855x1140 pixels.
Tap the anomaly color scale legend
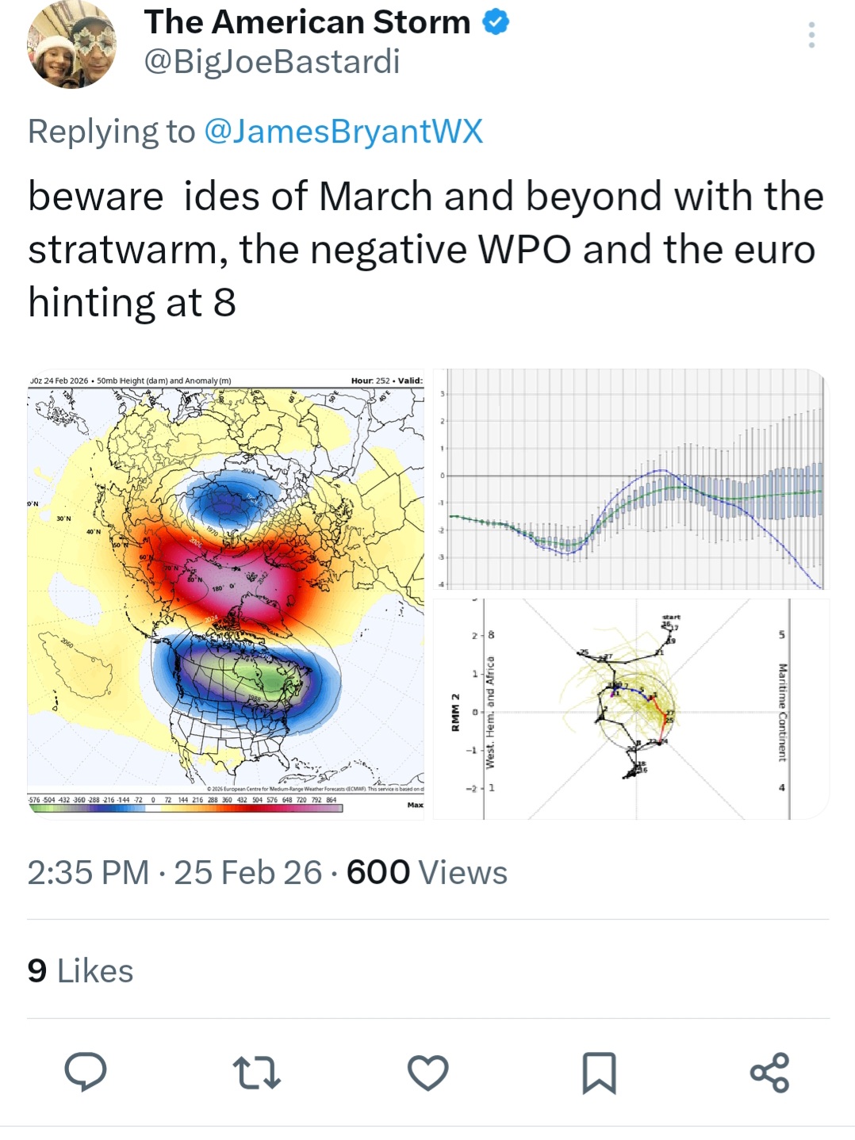pos(184,804)
